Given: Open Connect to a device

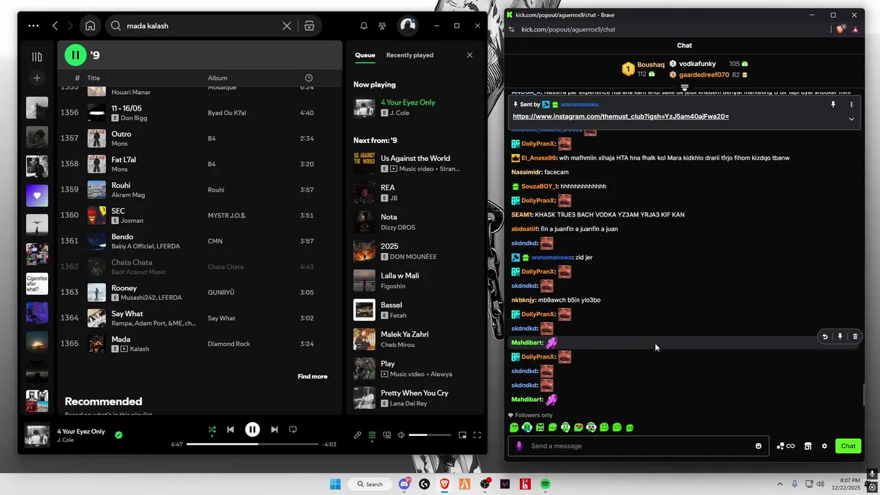Looking at the screenshot, I should click(x=386, y=434).
